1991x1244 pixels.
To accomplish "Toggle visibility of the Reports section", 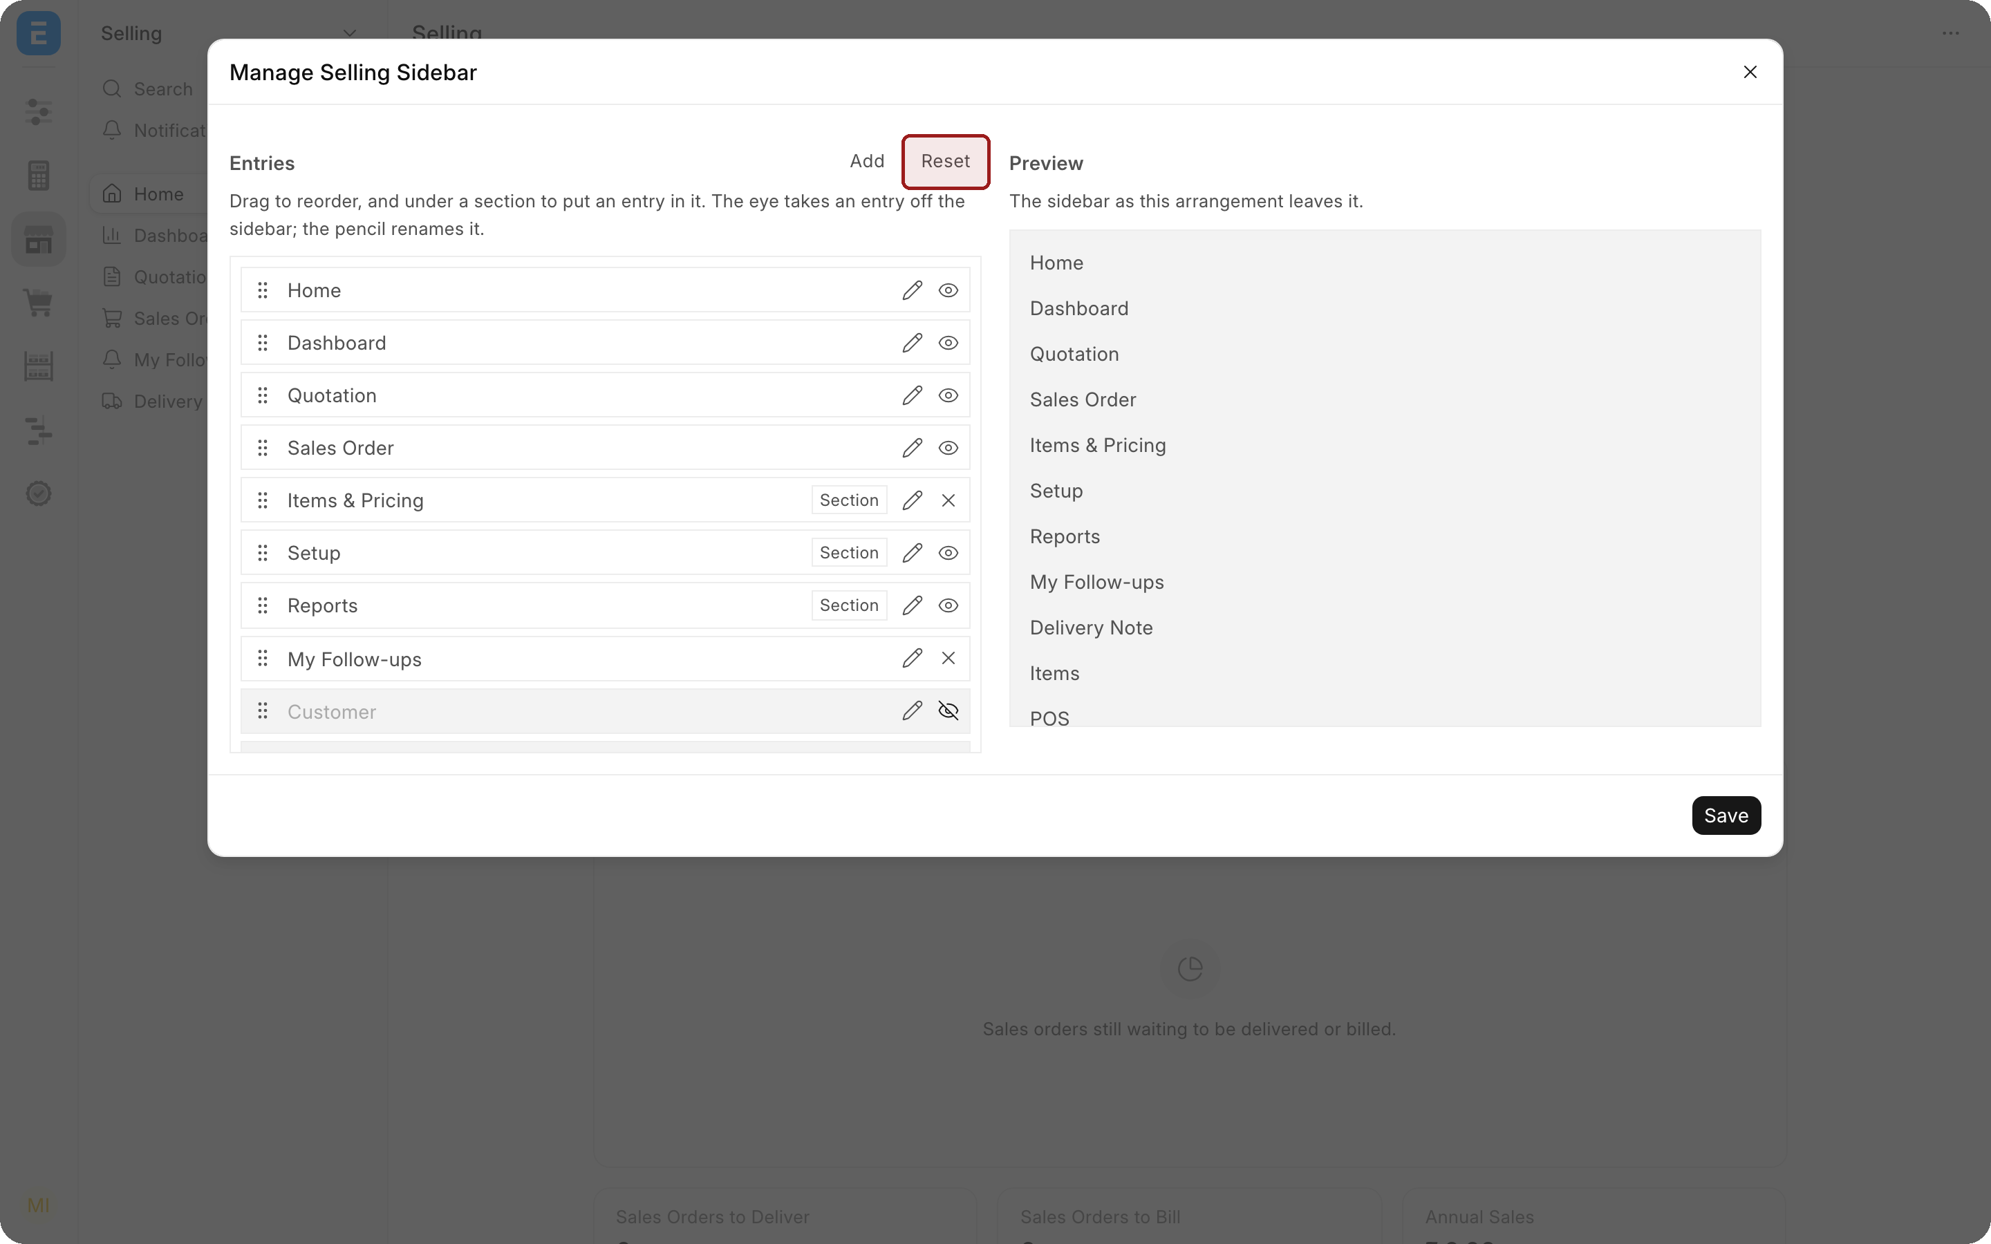I will 948,605.
